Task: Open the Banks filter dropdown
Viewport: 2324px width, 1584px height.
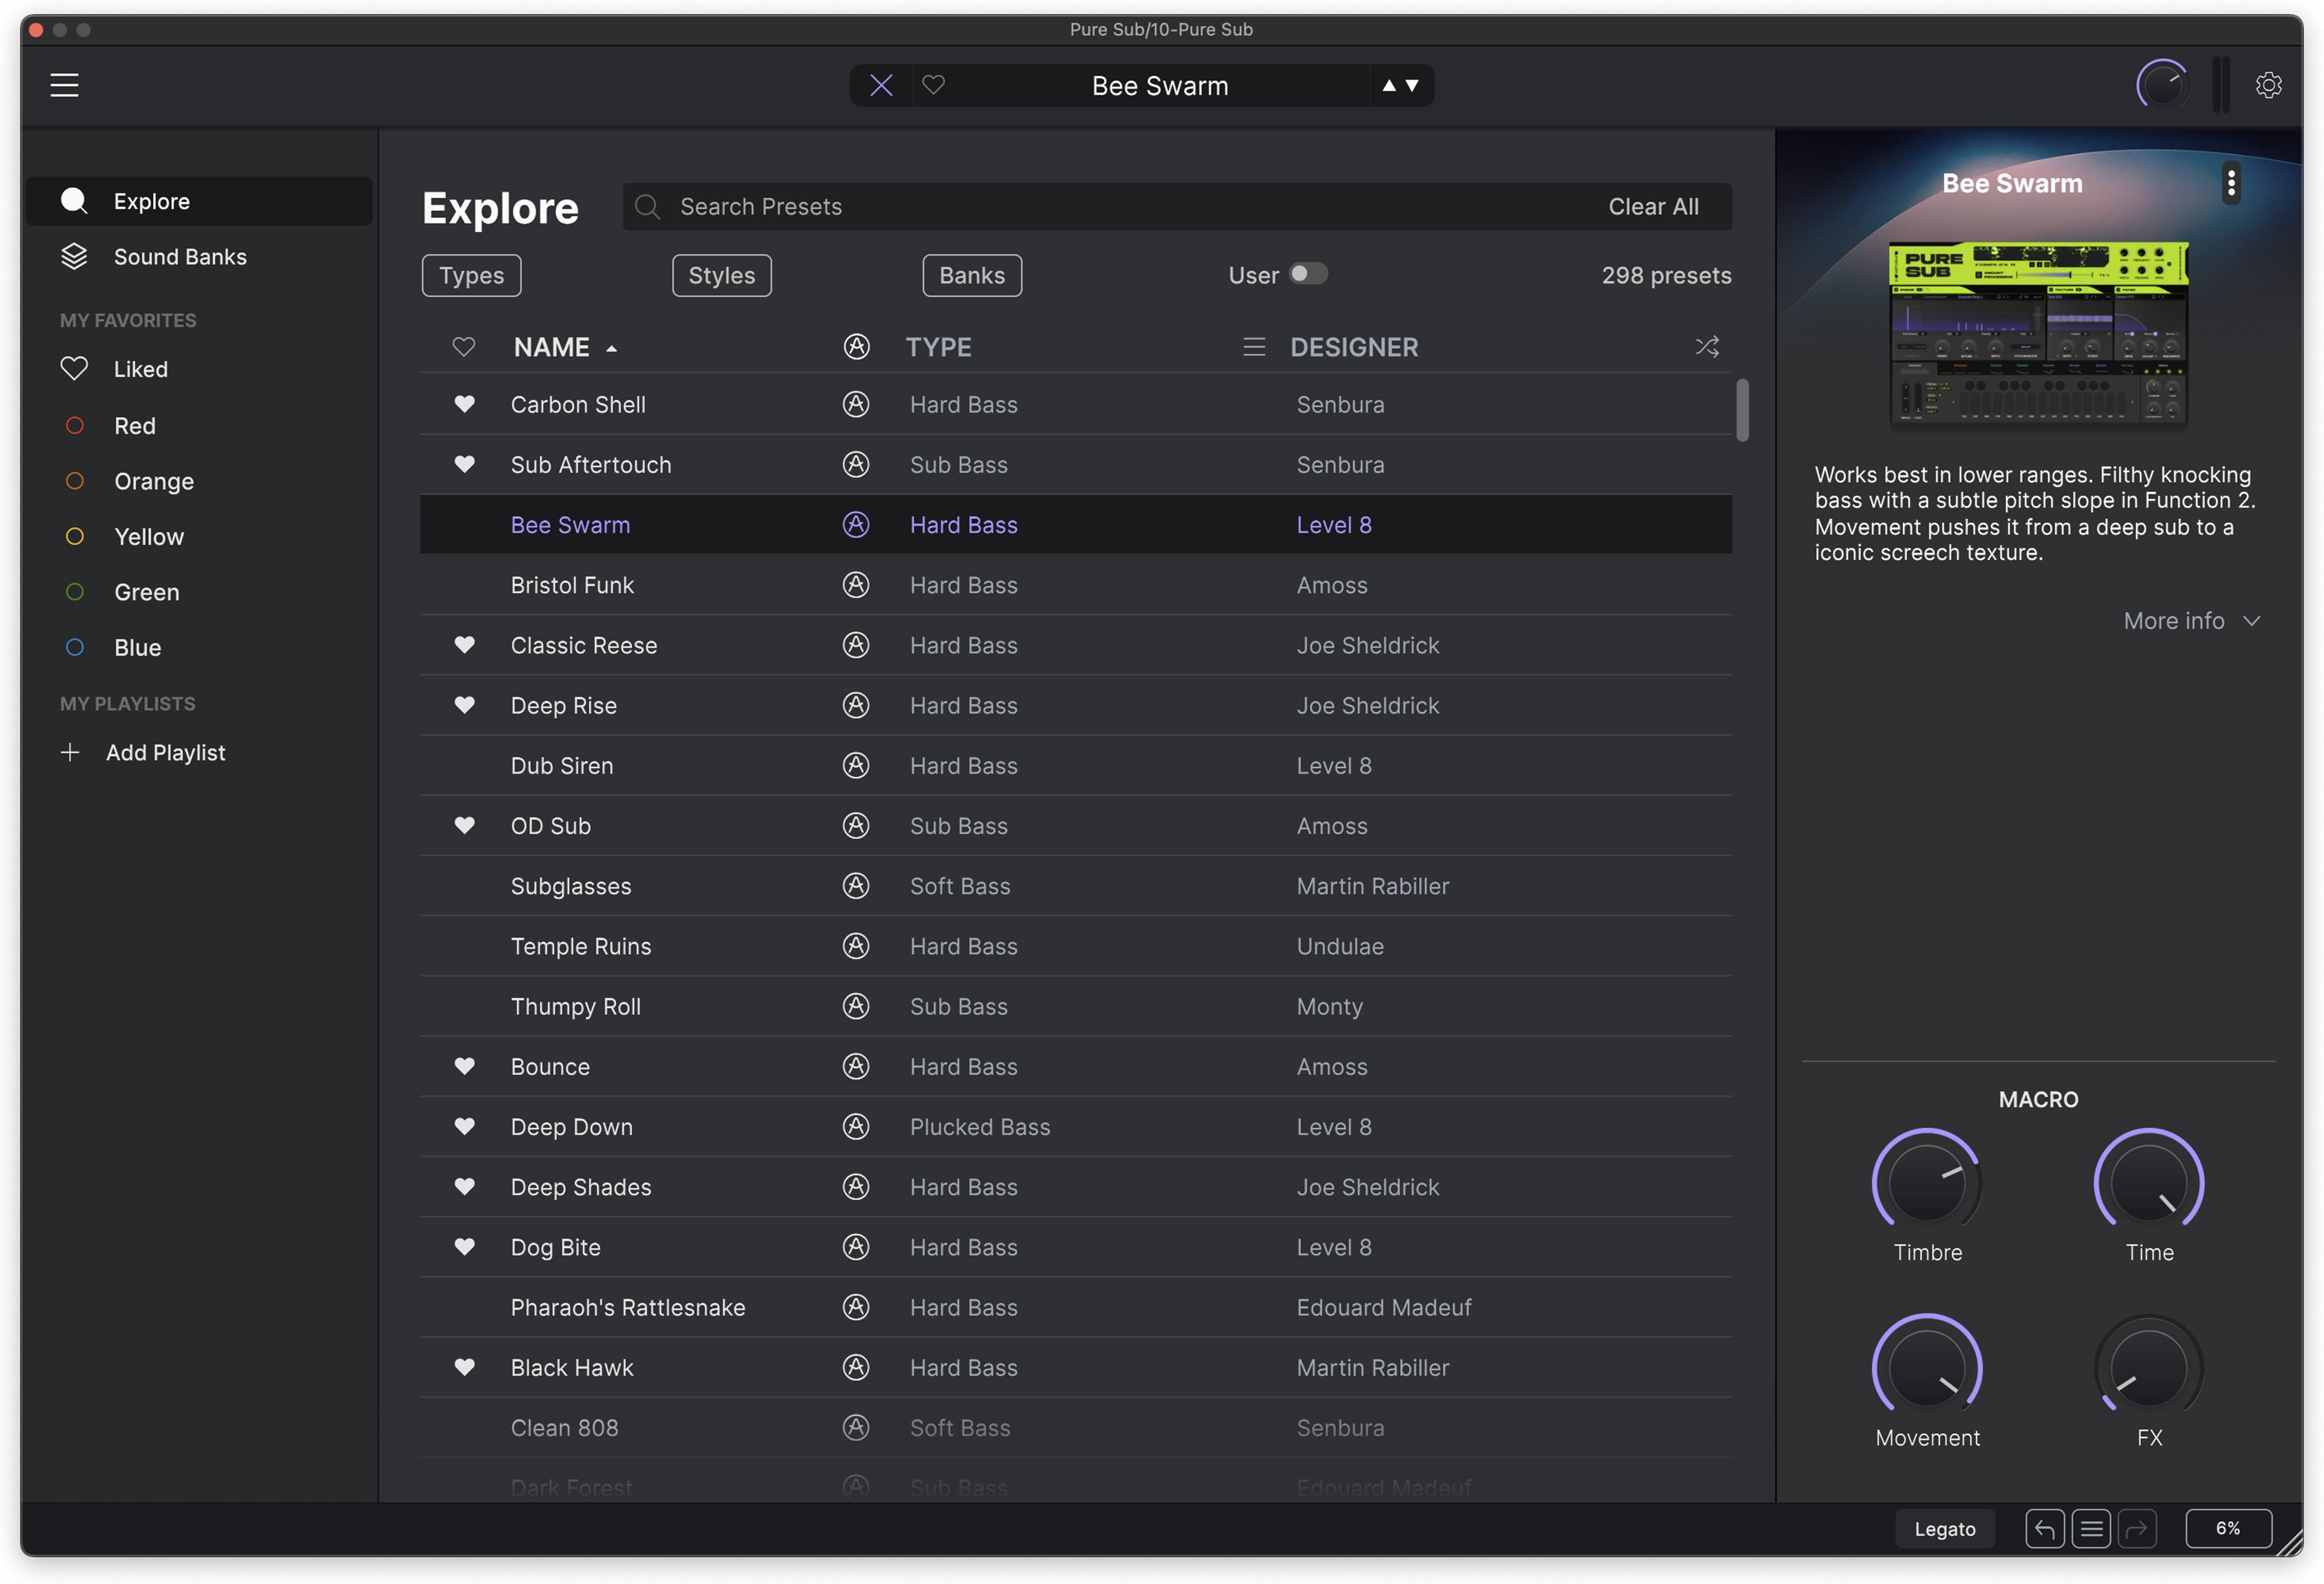Action: (x=972, y=275)
